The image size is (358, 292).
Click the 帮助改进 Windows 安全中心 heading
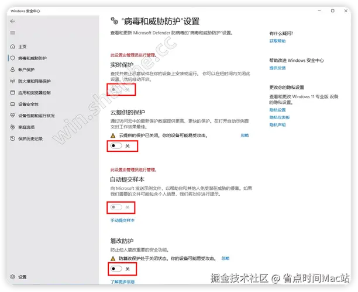[x=297, y=60]
